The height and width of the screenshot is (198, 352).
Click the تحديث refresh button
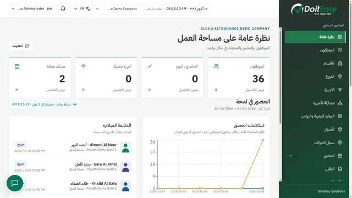[x=20, y=46]
